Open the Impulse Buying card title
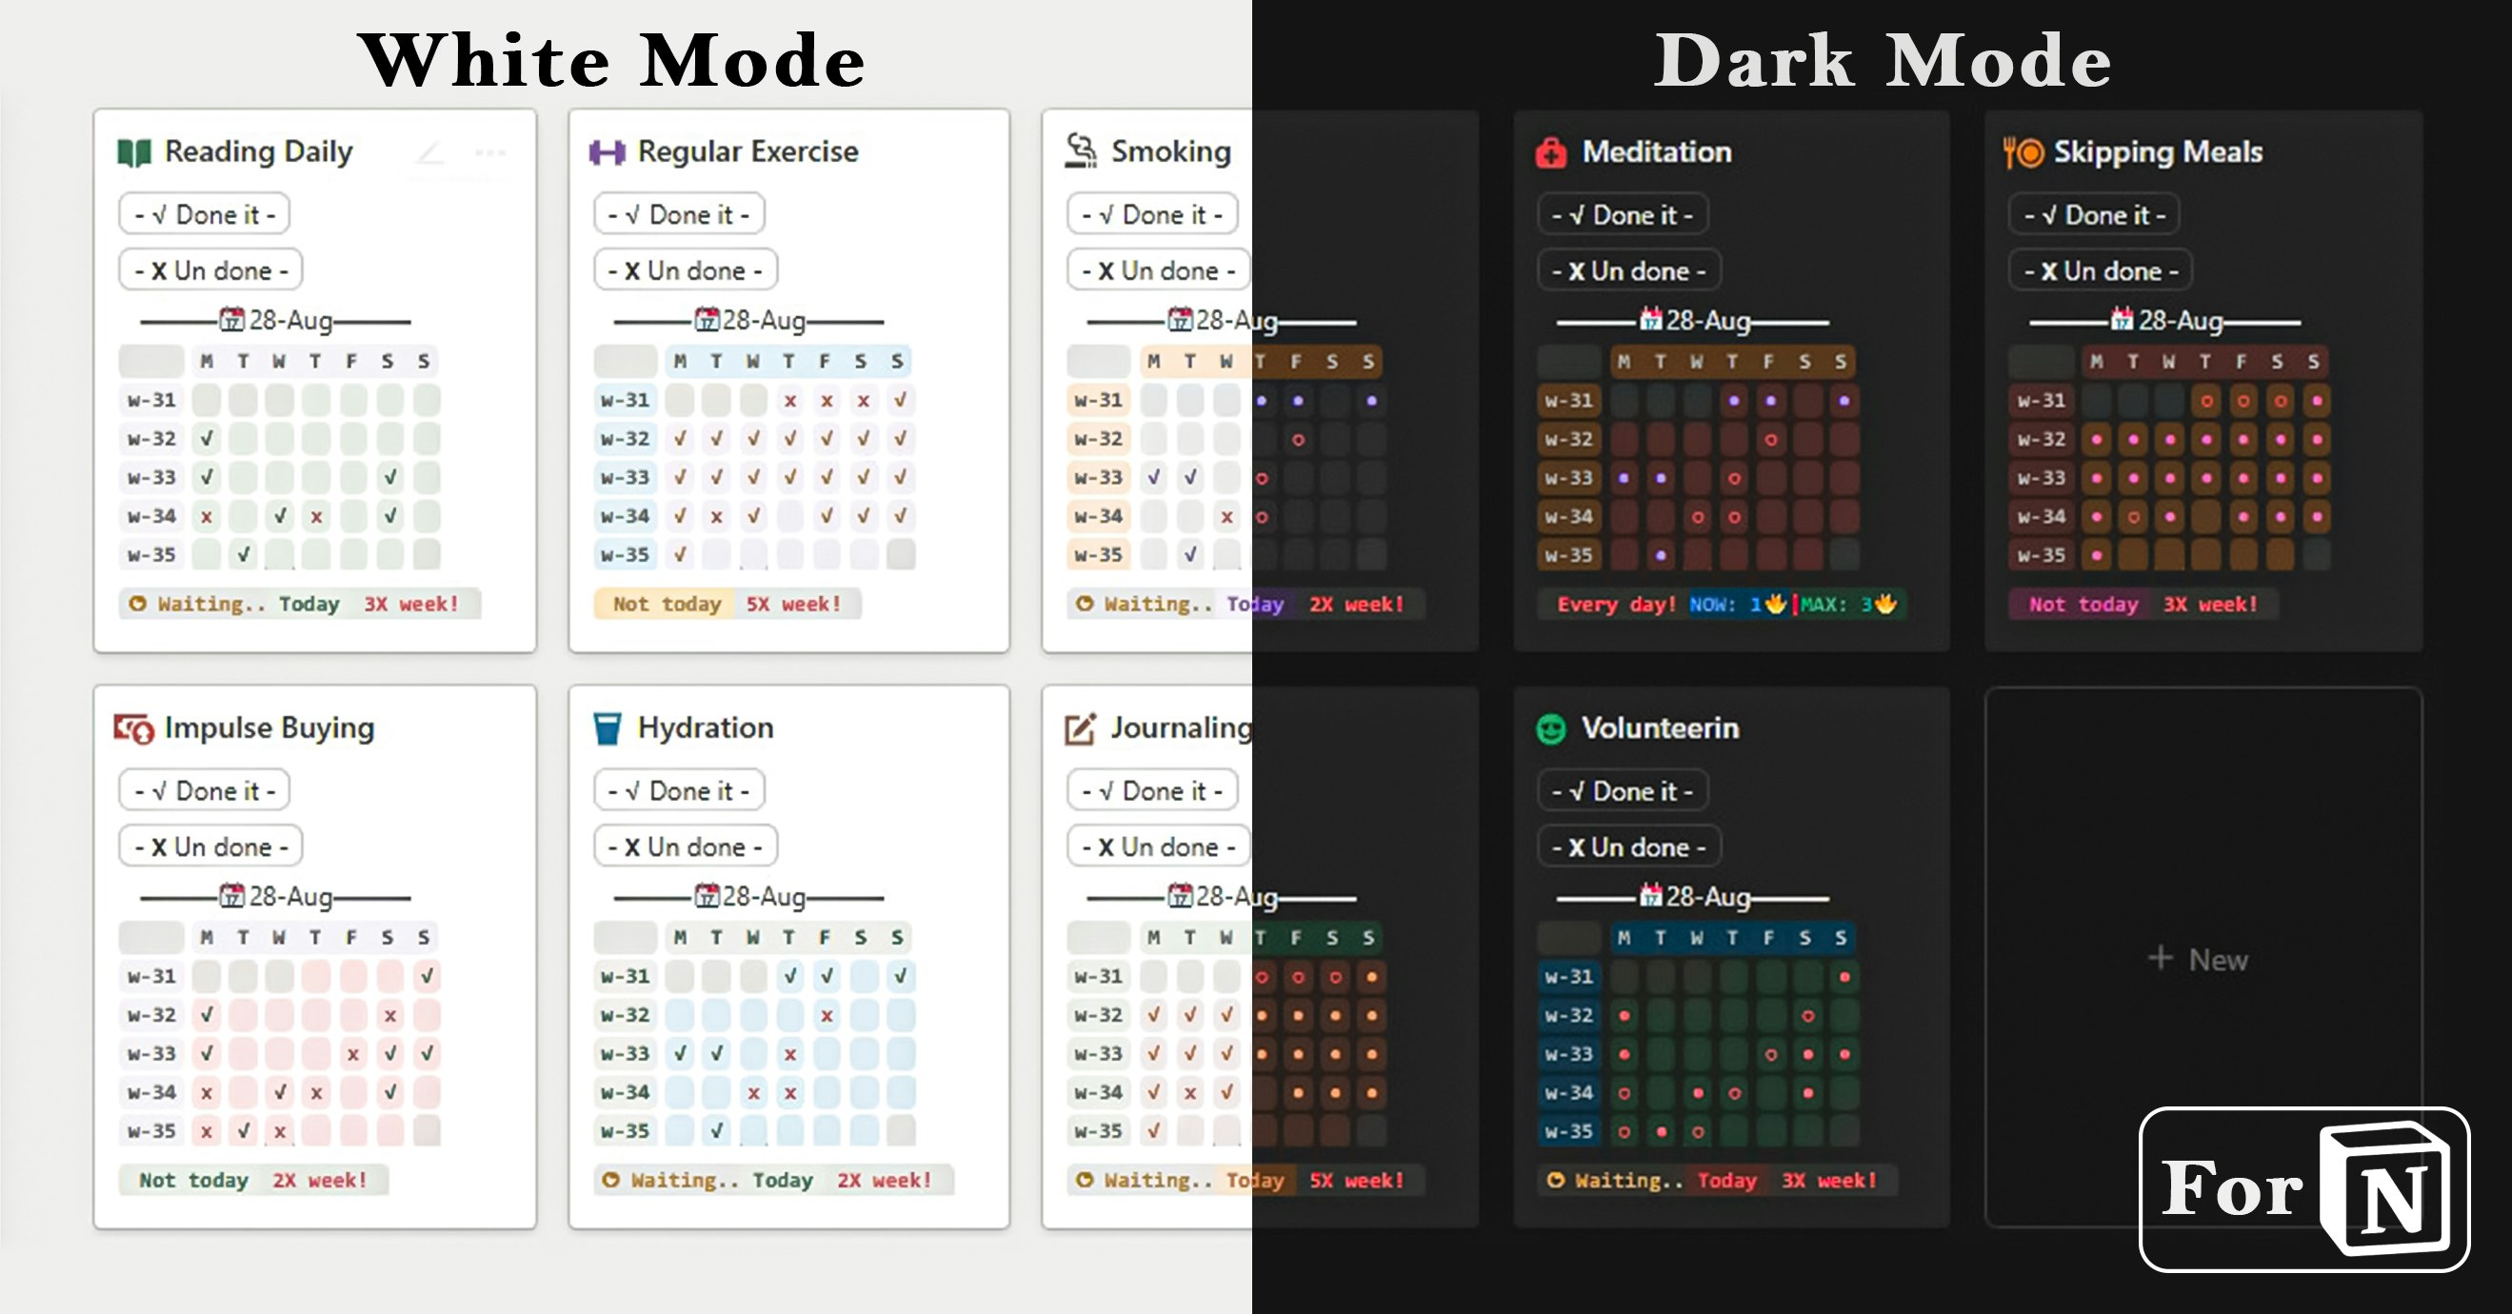The image size is (2512, 1314). 269,728
